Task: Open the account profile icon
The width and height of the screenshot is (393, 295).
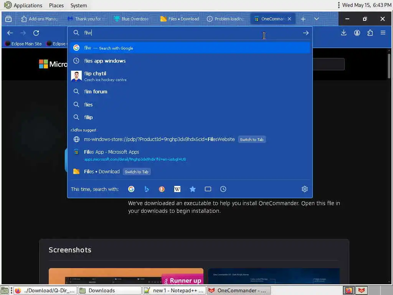Action: coord(357,33)
